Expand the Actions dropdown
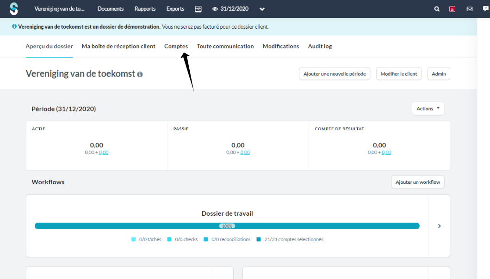Screen dimensions: 490x279 point(428,108)
